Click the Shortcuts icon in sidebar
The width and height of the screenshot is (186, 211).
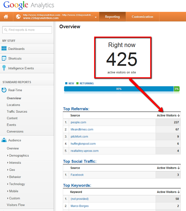[x=4, y=58]
